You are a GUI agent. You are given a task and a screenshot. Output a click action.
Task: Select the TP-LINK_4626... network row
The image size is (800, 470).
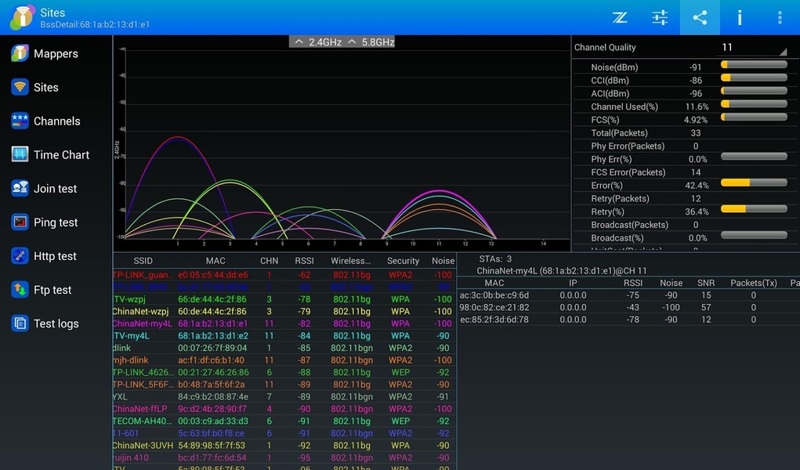[284, 373]
